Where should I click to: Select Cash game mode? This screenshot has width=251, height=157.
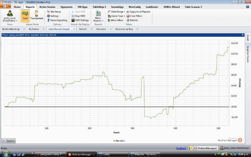[x=25, y=15]
